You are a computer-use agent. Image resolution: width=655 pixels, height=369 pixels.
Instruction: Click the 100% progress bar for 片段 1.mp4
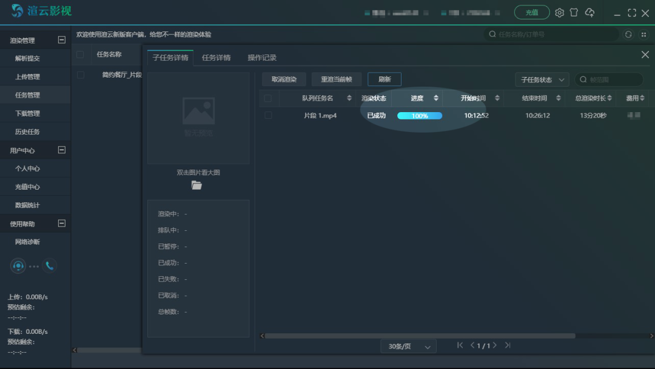[420, 116]
